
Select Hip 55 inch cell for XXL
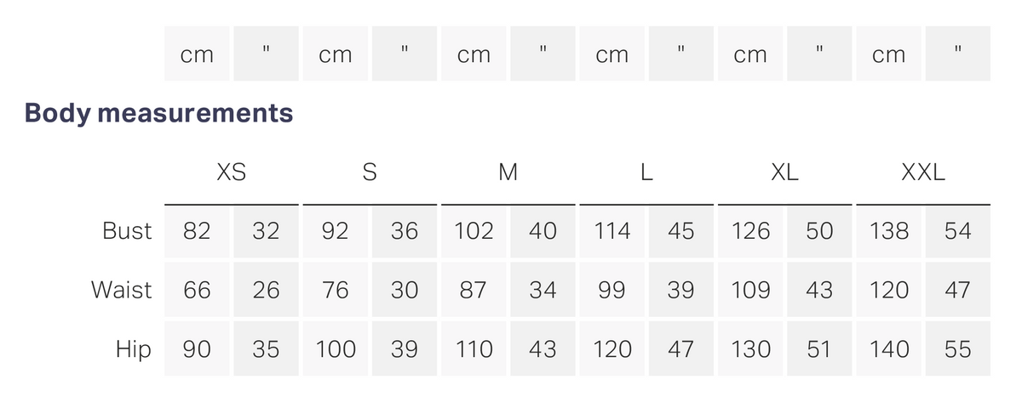pyautogui.click(x=958, y=348)
